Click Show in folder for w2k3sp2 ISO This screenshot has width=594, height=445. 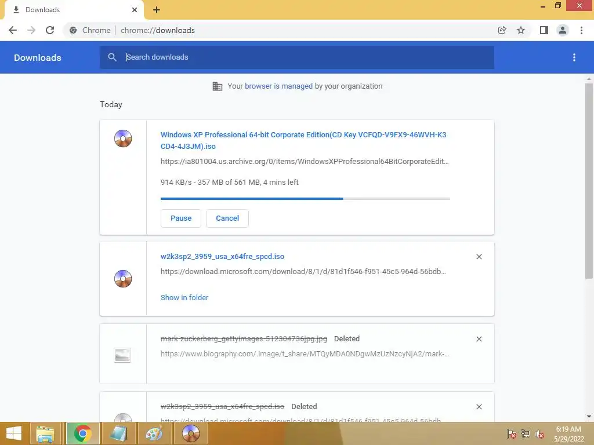click(x=184, y=298)
